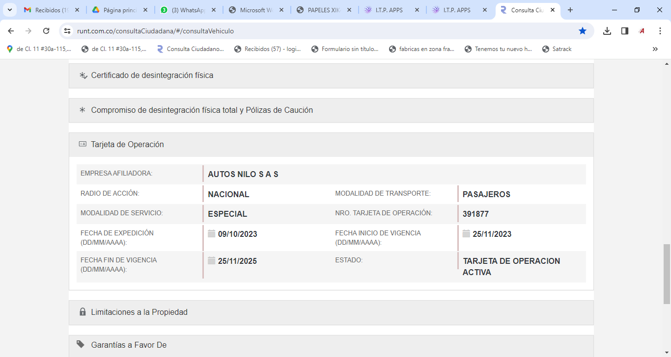The image size is (671, 357).
Task: Collapse the Tarjeta de Operación panel
Action: coord(127,145)
